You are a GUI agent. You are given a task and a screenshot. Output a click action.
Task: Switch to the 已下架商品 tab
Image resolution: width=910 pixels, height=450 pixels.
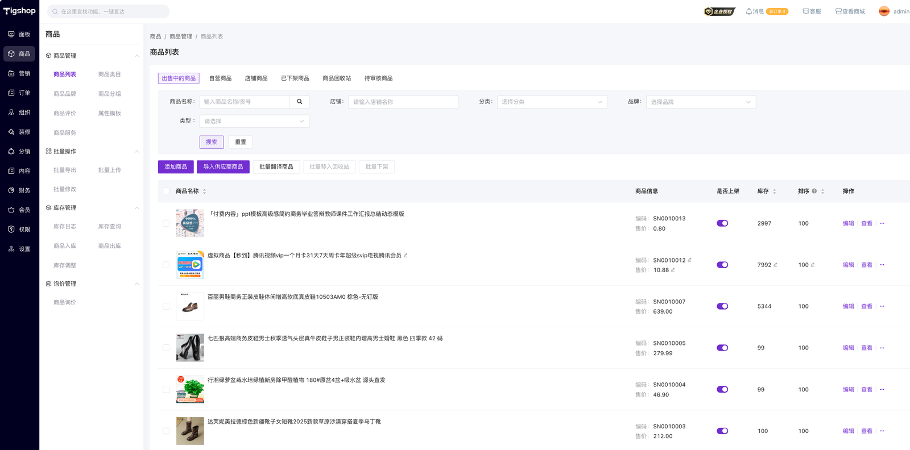(x=295, y=78)
